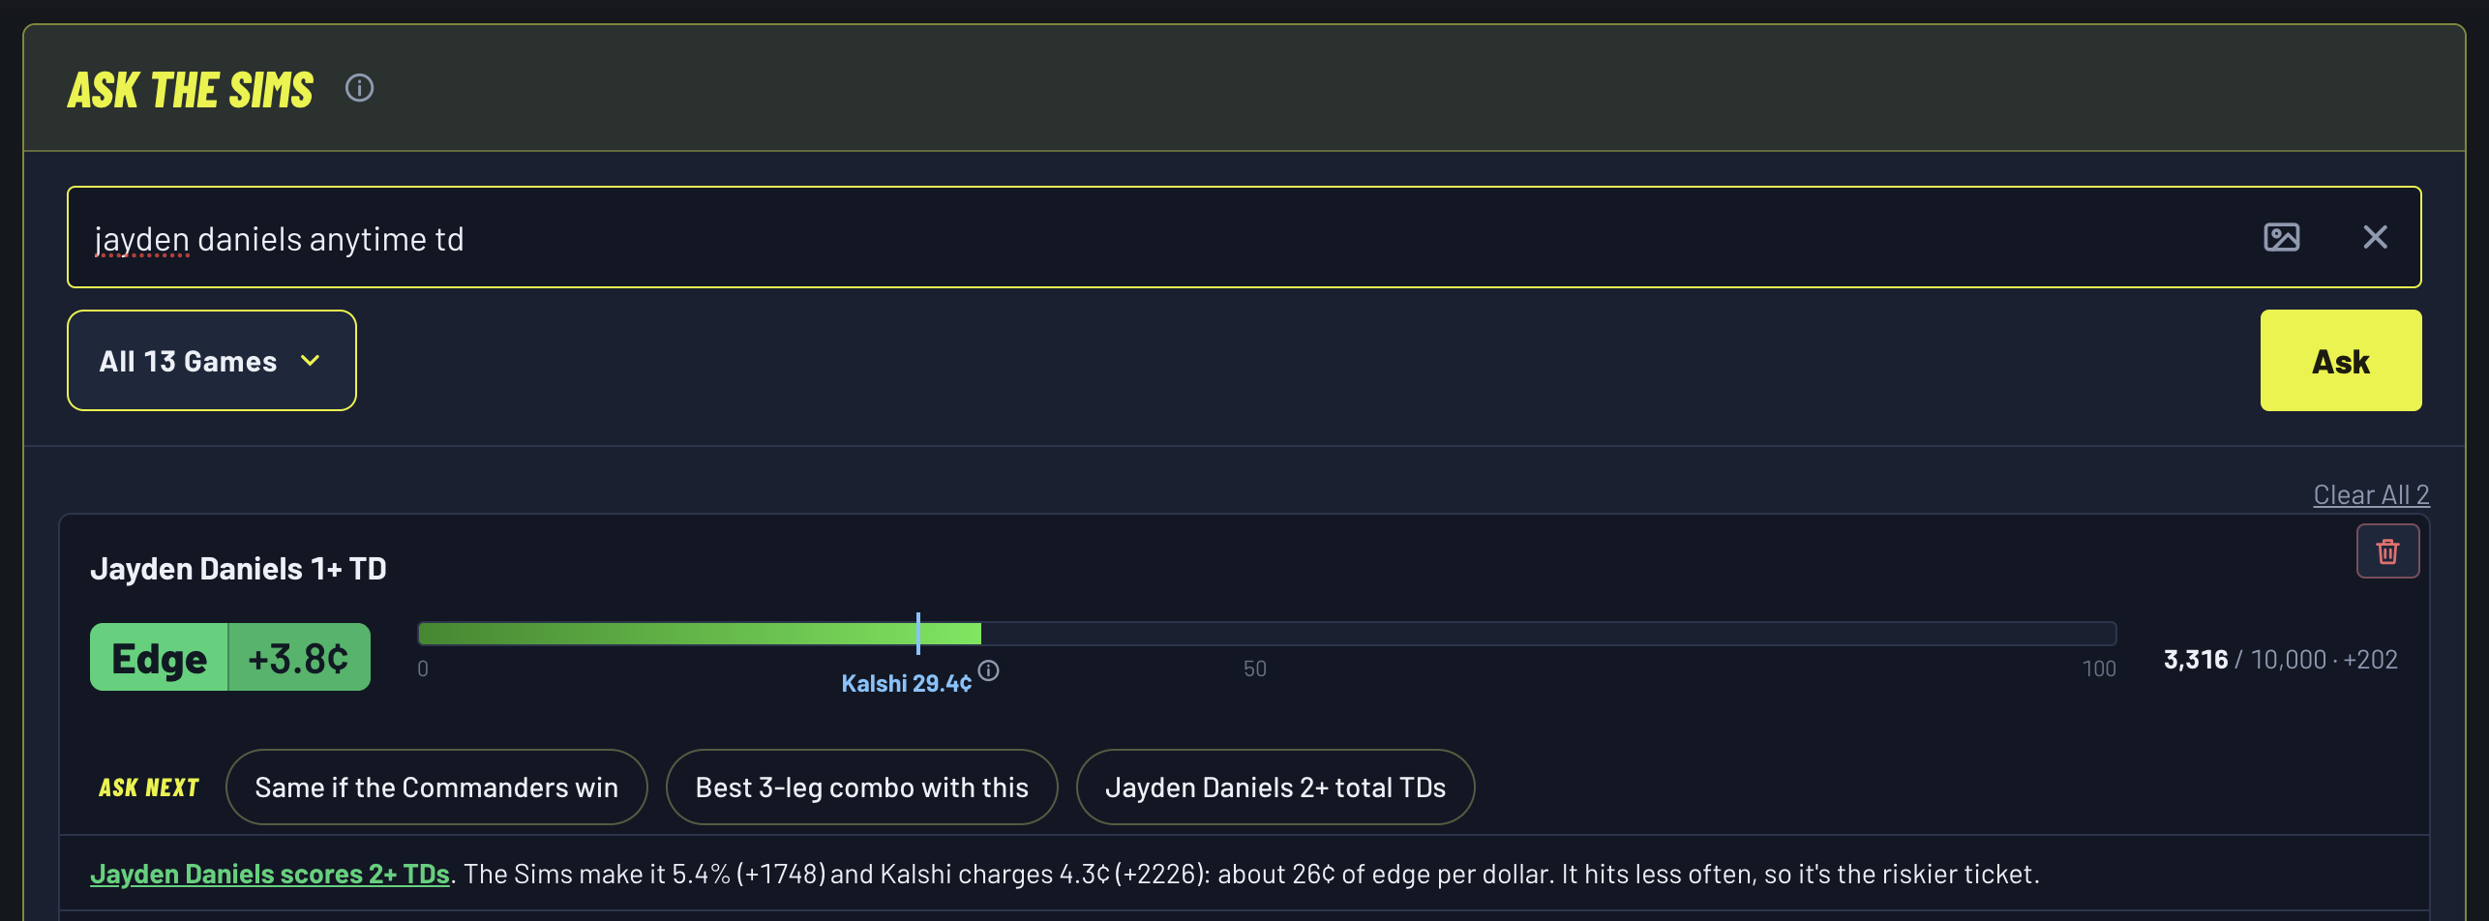Select 'Jayden Daniels 2+ total TDs' suggestion
2489x921 pixels.
click(1275, 787)
